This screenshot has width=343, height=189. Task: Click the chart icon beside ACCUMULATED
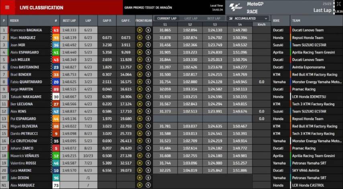[231, 18]
